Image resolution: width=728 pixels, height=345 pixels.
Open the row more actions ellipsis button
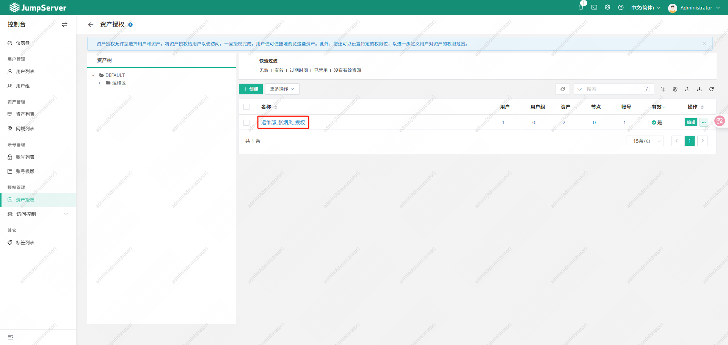pyautogui.click(x=704, y=122)
